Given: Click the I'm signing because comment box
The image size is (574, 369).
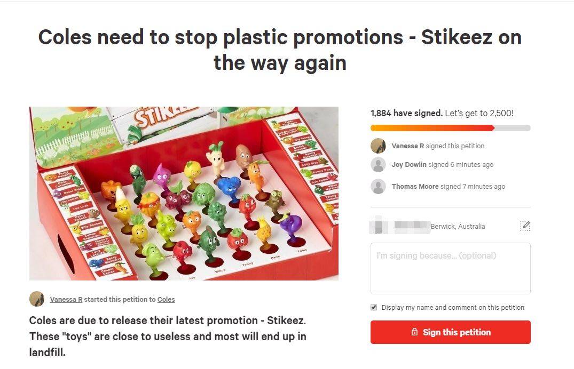Looking at the screenshot, I should (450, 268).
